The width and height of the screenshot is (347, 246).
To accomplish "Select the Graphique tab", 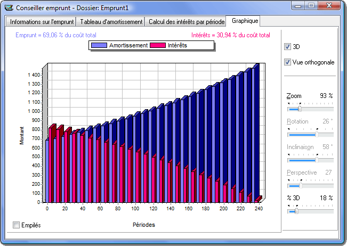I will pos(245,21).
